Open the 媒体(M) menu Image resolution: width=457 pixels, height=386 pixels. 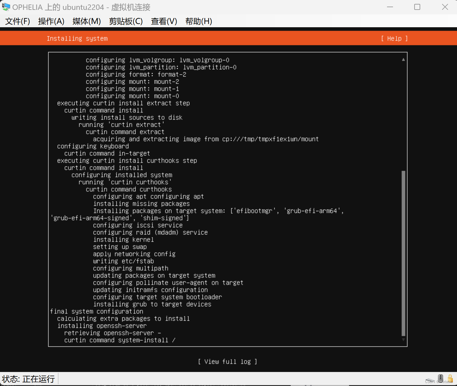87,21
